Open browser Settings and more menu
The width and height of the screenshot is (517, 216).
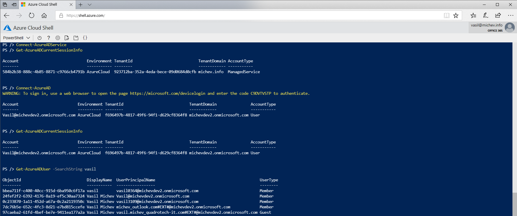pos(510,16)
